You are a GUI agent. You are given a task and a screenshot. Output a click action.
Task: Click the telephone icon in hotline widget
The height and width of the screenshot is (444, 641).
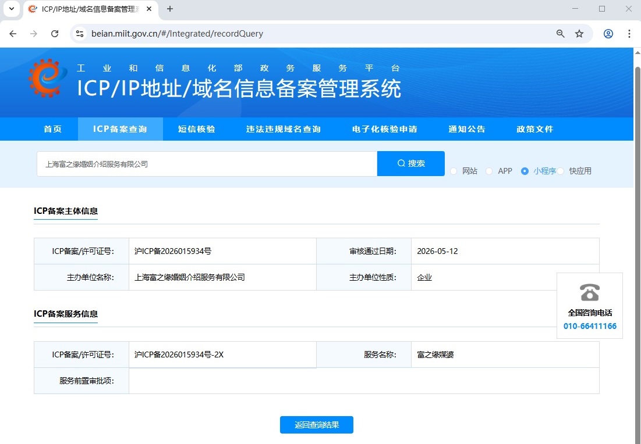click(590, 292)
